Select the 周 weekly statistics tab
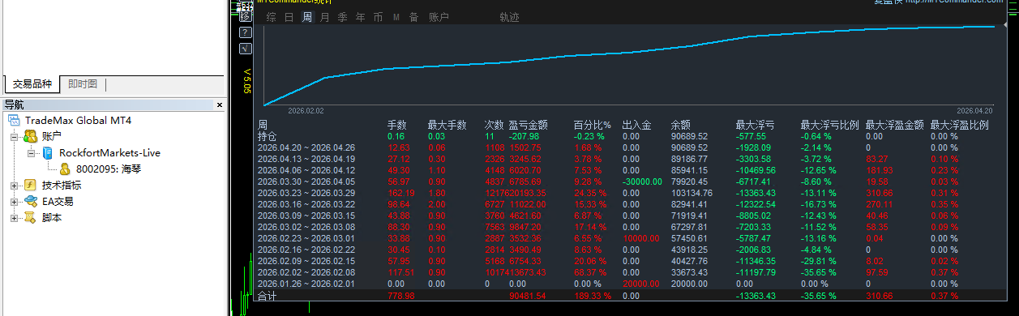Screen dimensions: 1019x316 (307, 17)
